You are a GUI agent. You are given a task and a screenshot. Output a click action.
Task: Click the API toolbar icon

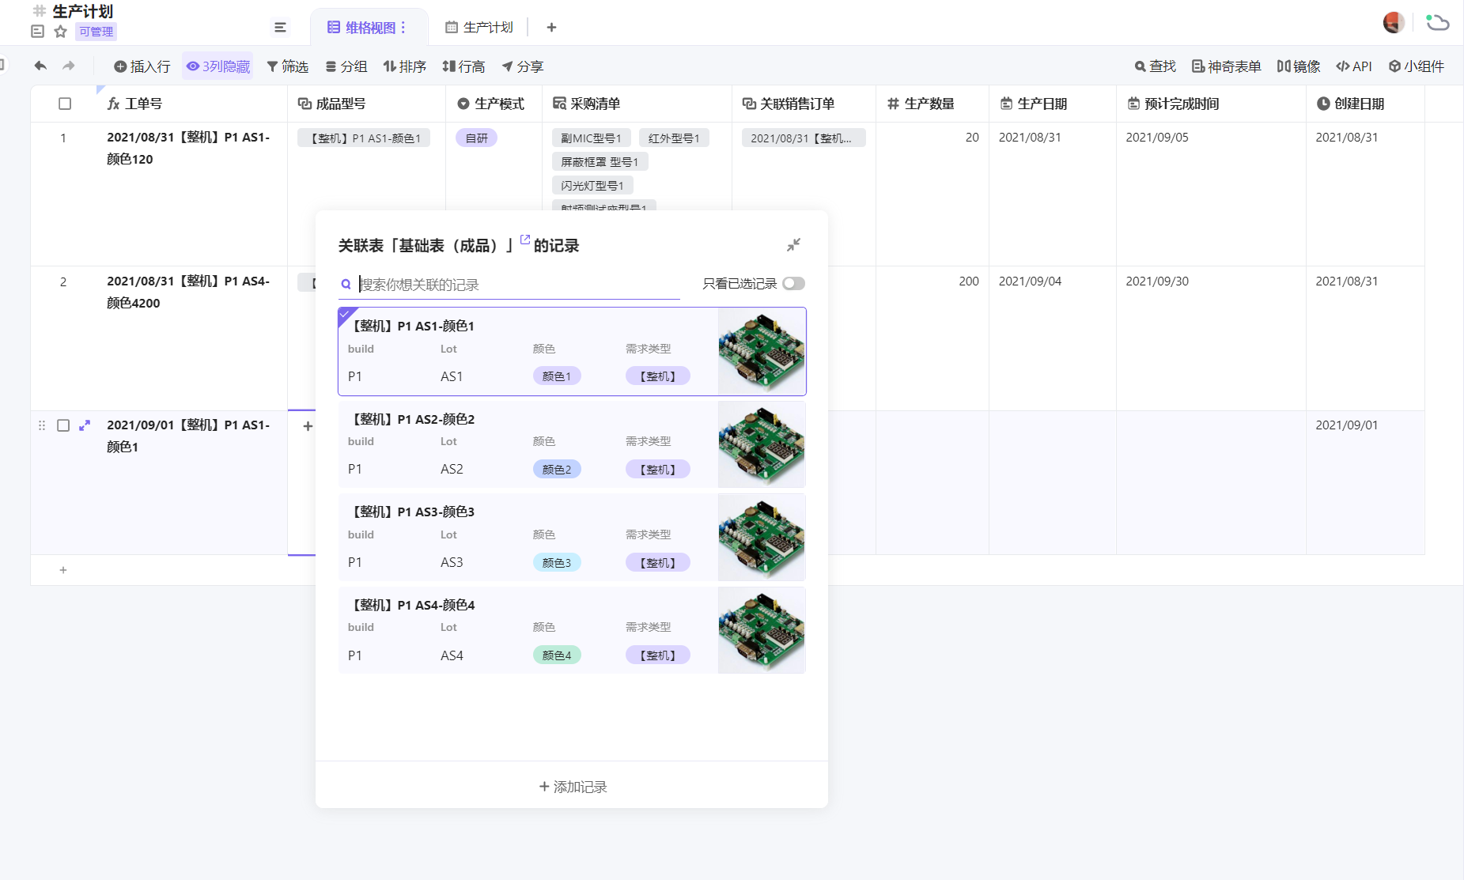pyautogui.click(x=1353, y=66)
